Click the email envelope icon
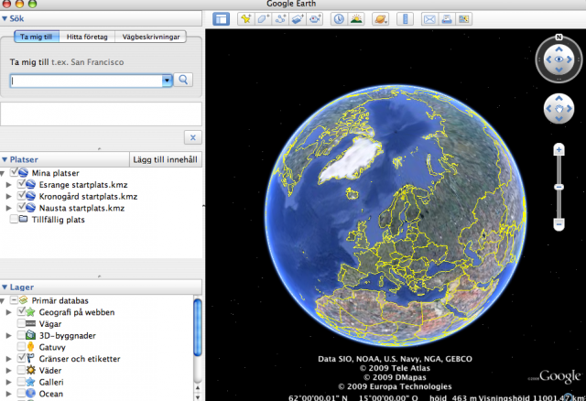586x401 pixels. pos(430,18)
